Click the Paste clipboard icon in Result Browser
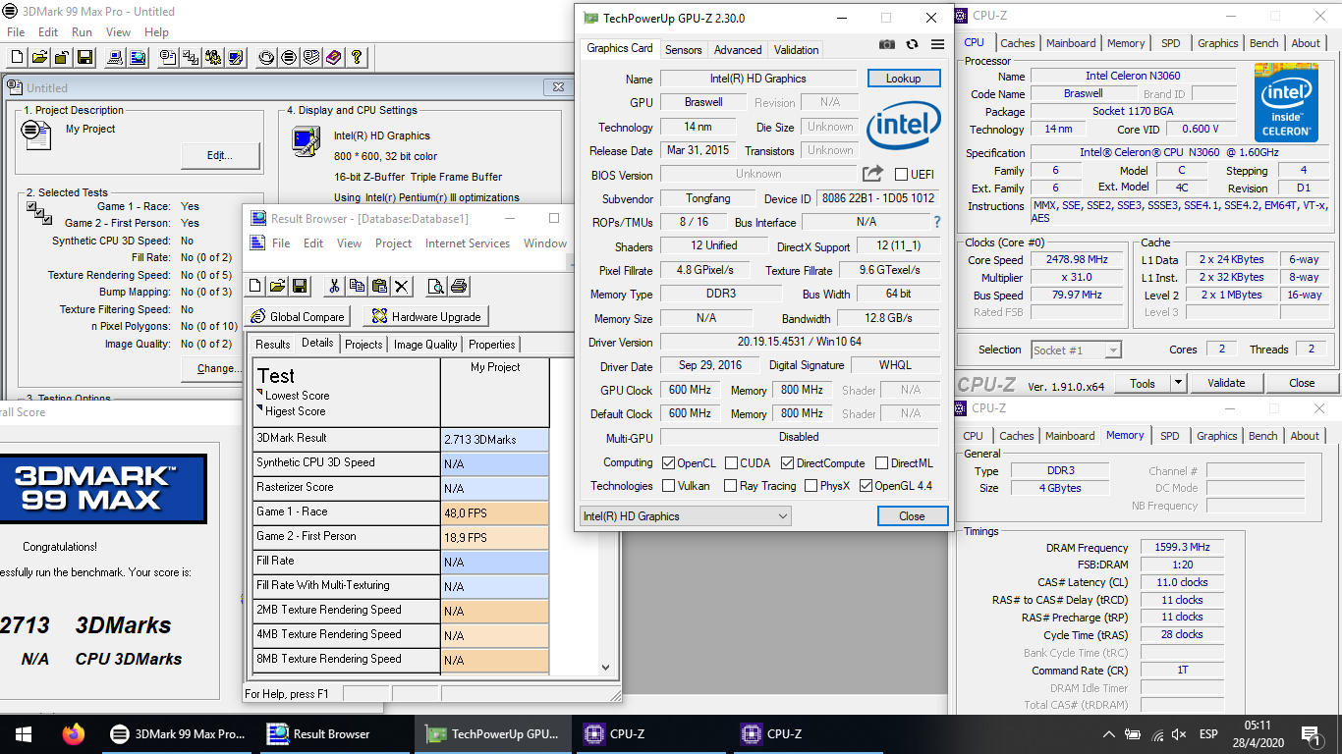This screenshot has width=1342, height=754. 379,286
